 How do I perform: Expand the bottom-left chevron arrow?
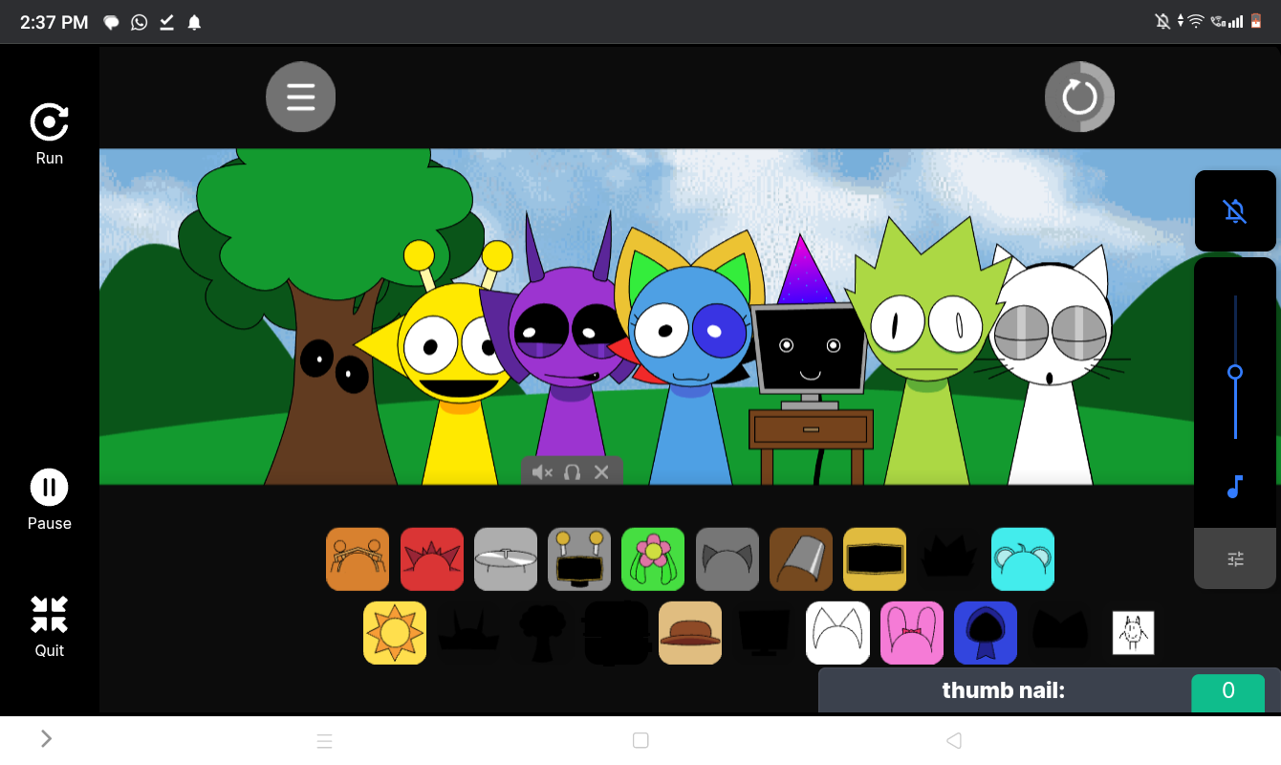coord(46,738)
